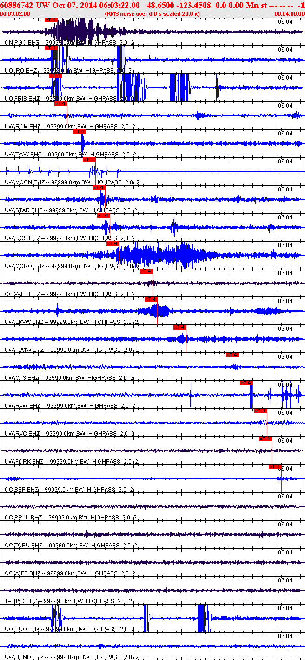305x660 pixels.
Task: Click the red arrival flag on VALT trace
Action: [x=146, y=271]
